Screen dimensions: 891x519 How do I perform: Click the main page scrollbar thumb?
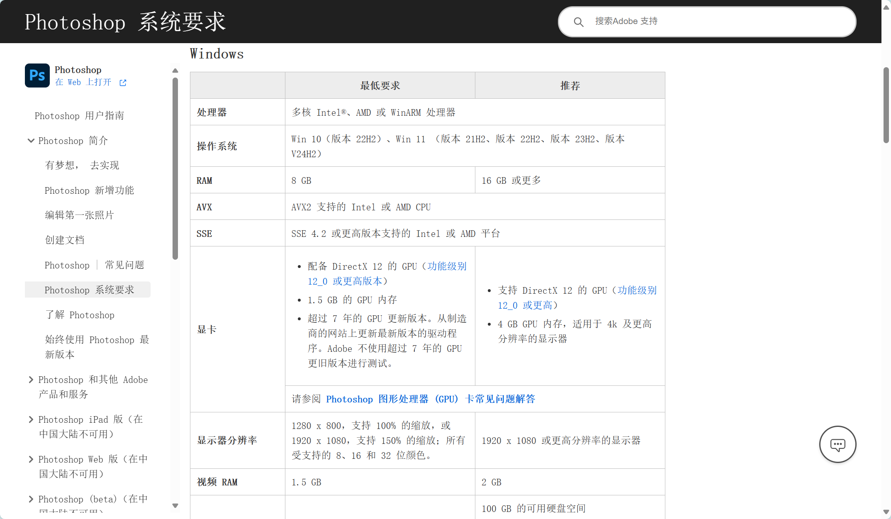click(886, 105)
